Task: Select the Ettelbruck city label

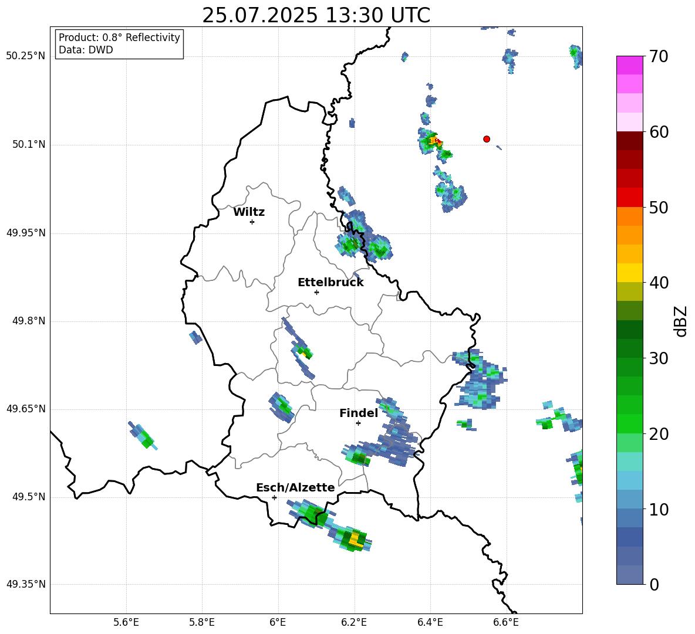Action: [x=330, y=283]
